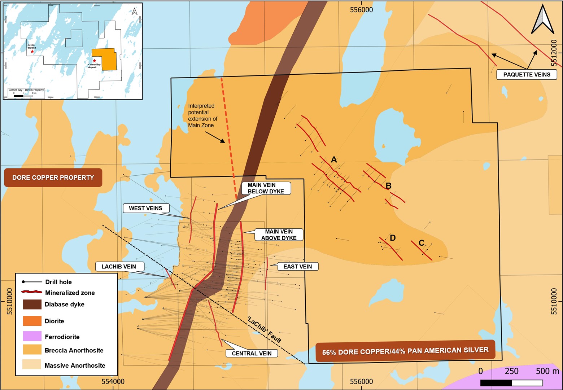Viewport: 563px width, 390px height.
Task: Click the Ferrodiorite legend text
Action: [x=62, y=337]
